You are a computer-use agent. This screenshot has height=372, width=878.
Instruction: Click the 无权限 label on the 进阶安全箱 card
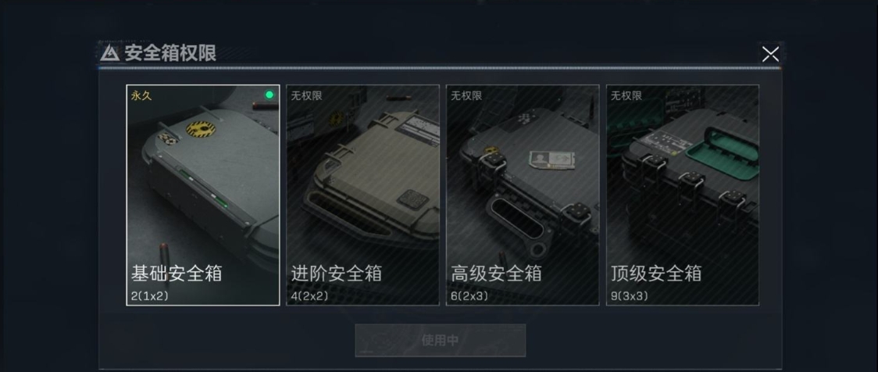coord(306,96)
